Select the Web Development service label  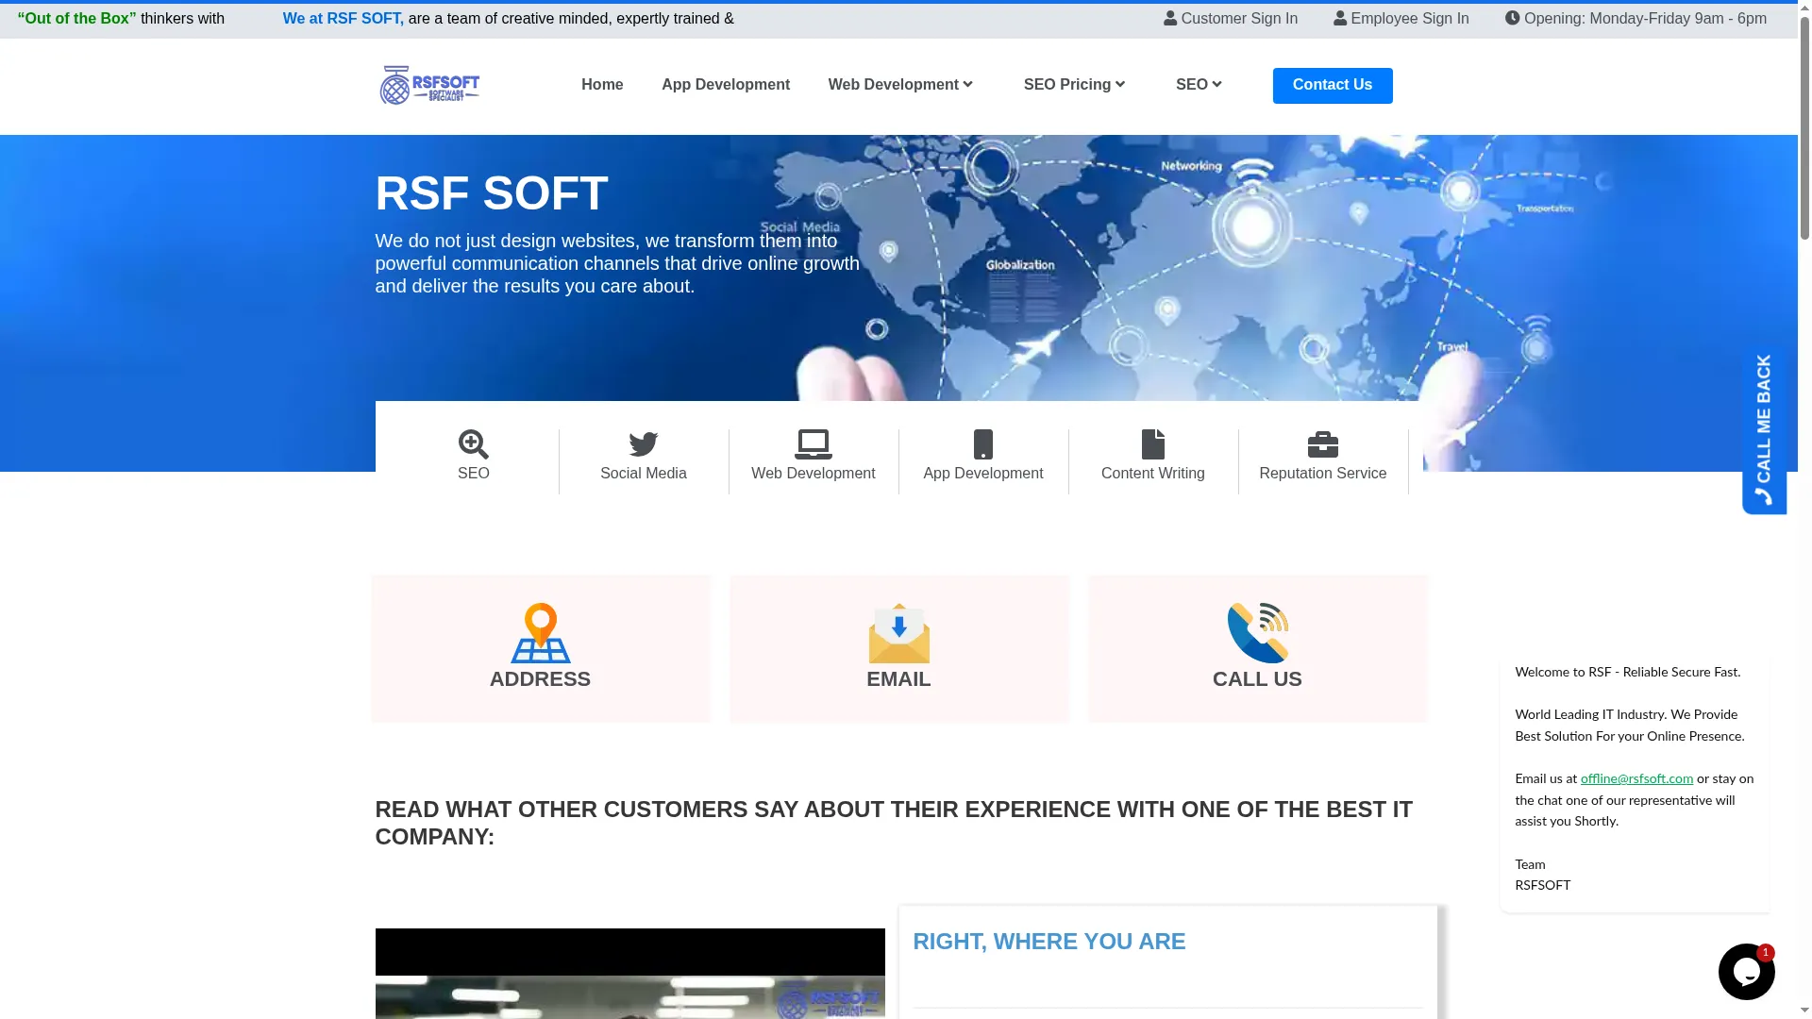tap(814, 474)
